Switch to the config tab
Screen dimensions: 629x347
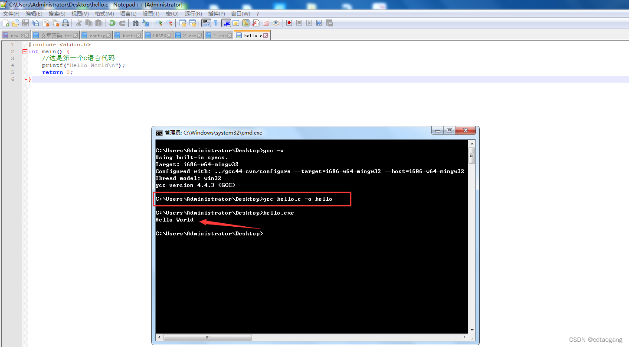95,35
